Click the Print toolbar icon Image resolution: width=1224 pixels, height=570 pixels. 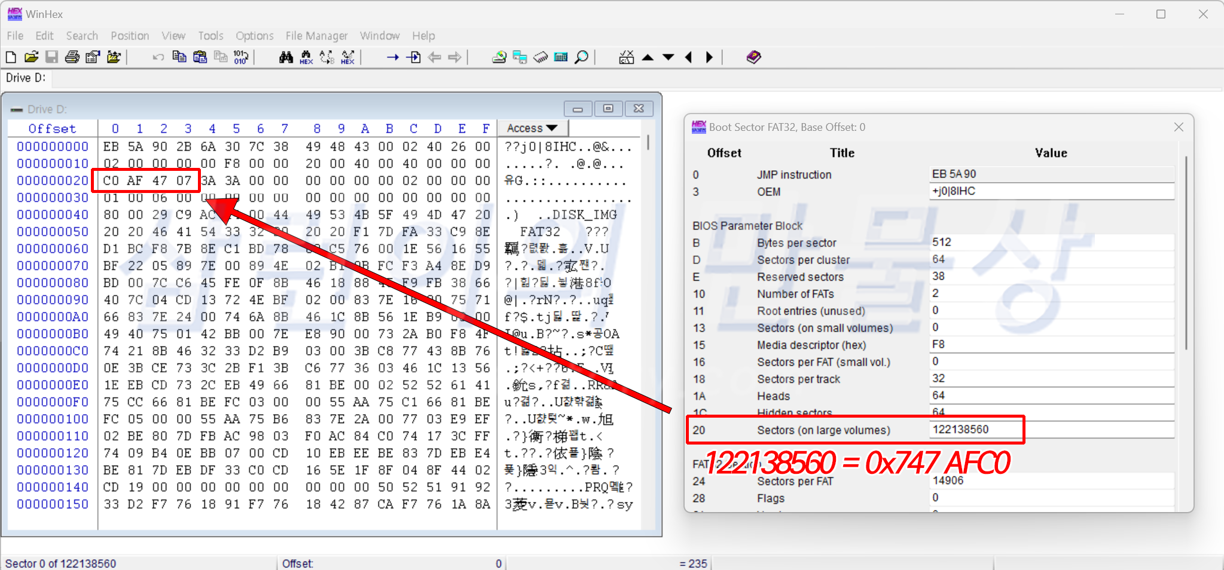point(72,57)
